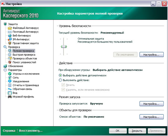Open the Справка link
Viewport: 168px width, 136px height.
click(x=9, y=131)
